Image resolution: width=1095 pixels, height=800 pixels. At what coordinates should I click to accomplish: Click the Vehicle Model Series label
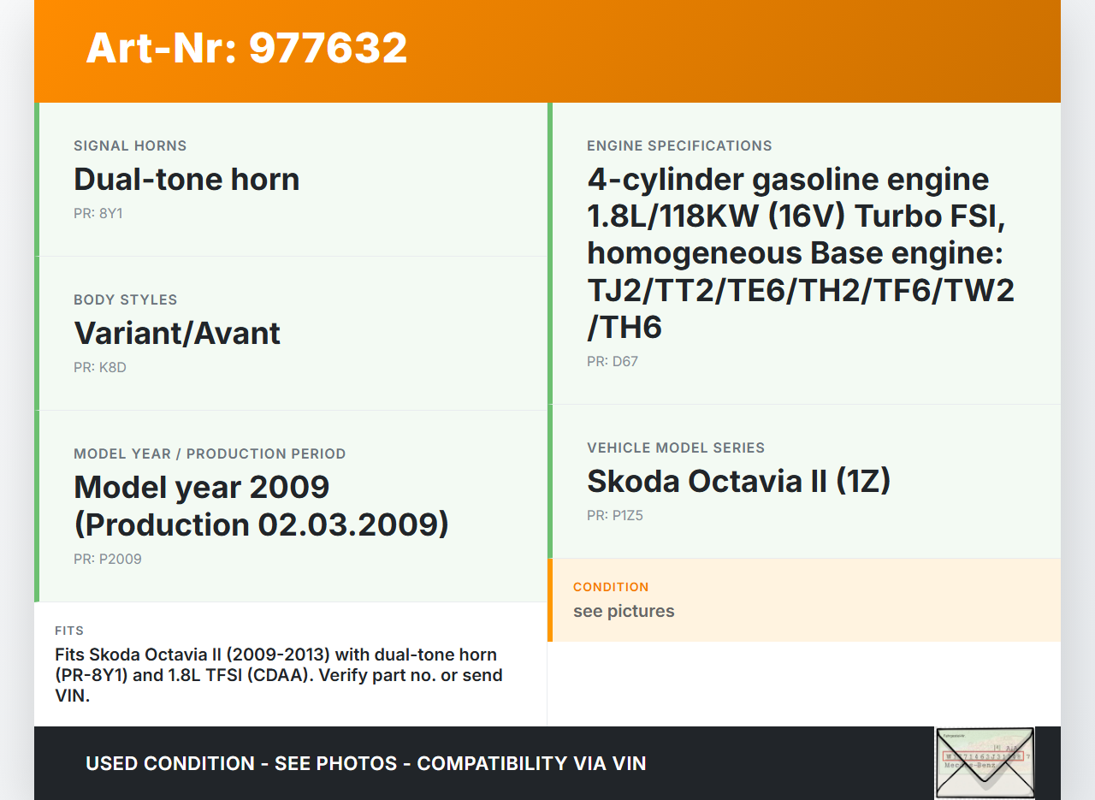click(676, 447)
